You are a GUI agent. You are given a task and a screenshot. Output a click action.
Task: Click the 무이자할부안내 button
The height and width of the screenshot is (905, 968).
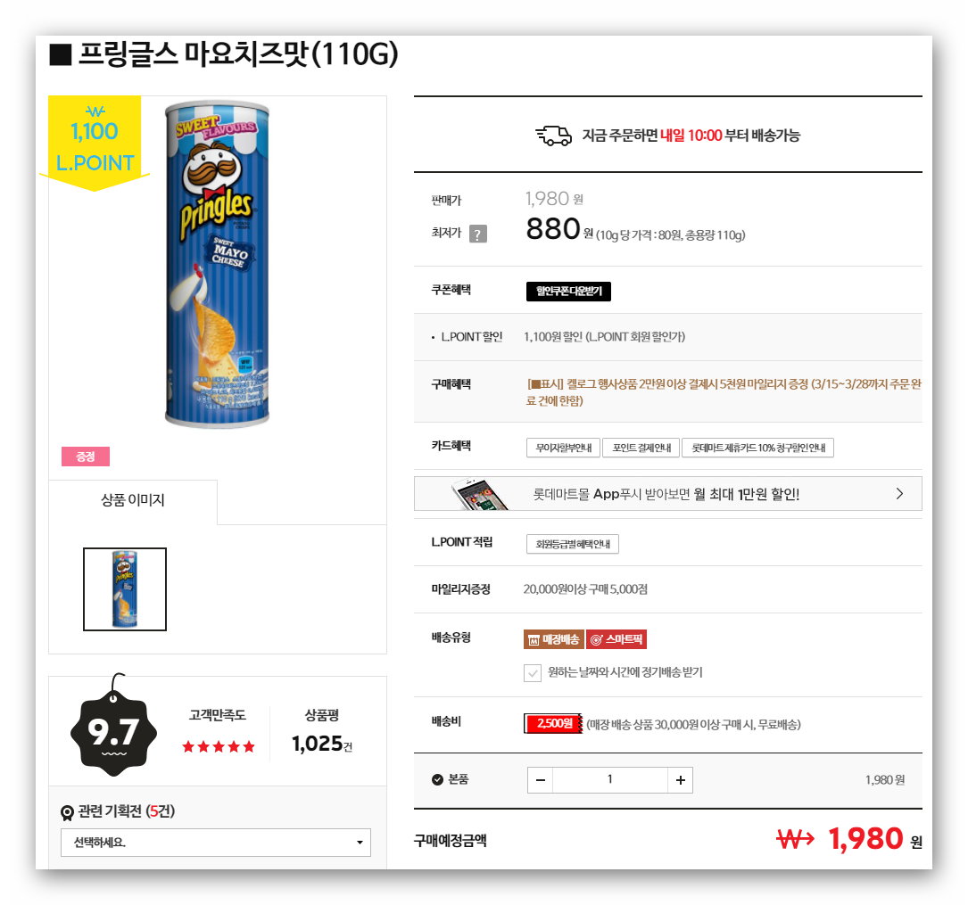pyautogui.click(x=563, y=448)
